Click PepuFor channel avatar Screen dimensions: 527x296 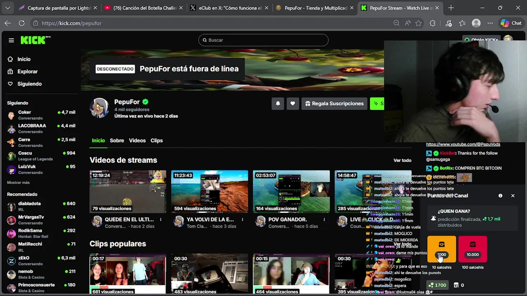(x=99, y=108)
